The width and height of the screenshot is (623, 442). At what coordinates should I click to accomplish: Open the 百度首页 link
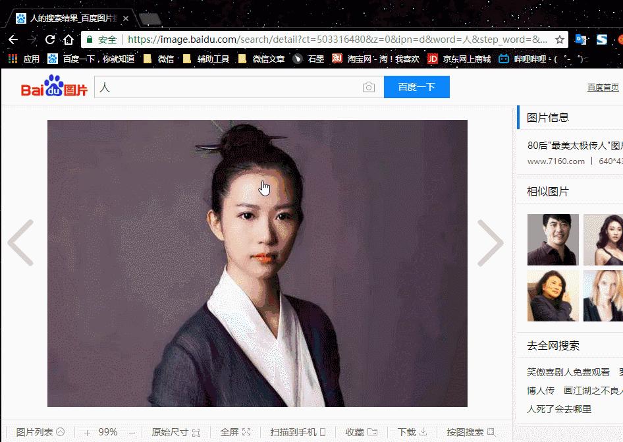click(603, 88)
